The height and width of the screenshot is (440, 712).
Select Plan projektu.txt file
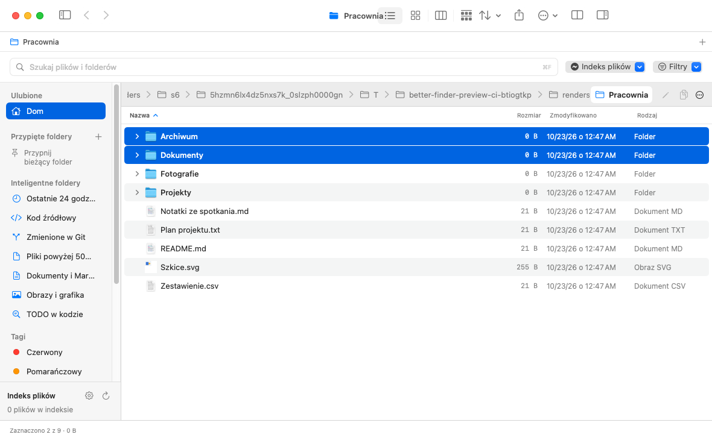416,230
